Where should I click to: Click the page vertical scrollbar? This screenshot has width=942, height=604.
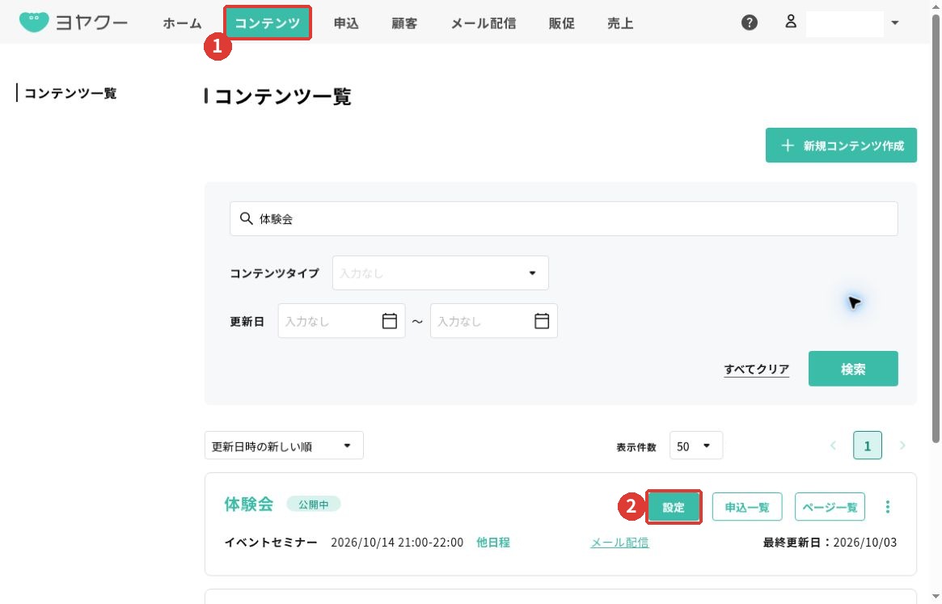tap(936, 228)
